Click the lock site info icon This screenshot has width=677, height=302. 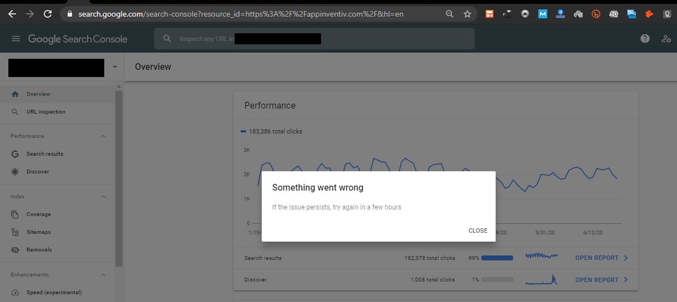[70, 14]
